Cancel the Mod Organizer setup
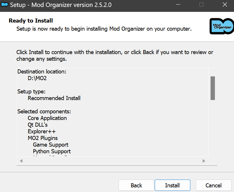This screenshot has height=192, width=234. click(x=213, y=185)
